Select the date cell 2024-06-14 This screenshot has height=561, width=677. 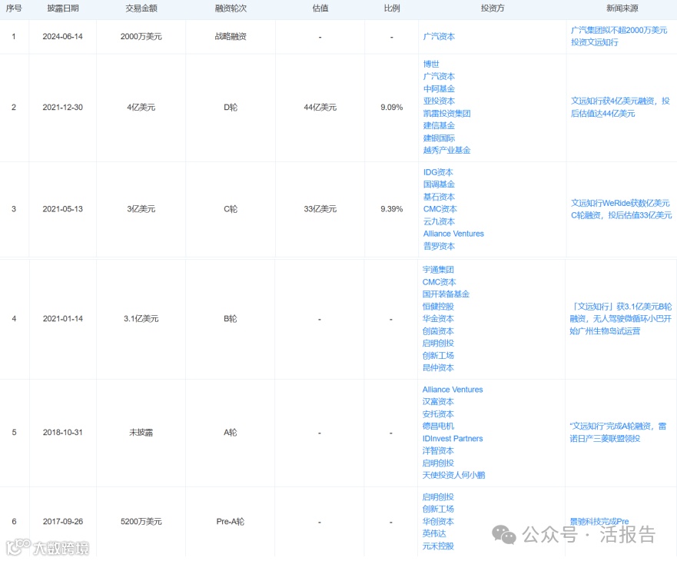tap(62, 37)
